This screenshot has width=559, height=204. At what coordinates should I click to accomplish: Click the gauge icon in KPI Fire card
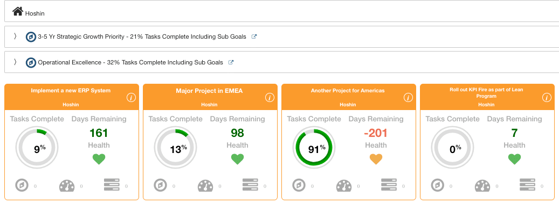pyautogui.click(x=482, y=186)
